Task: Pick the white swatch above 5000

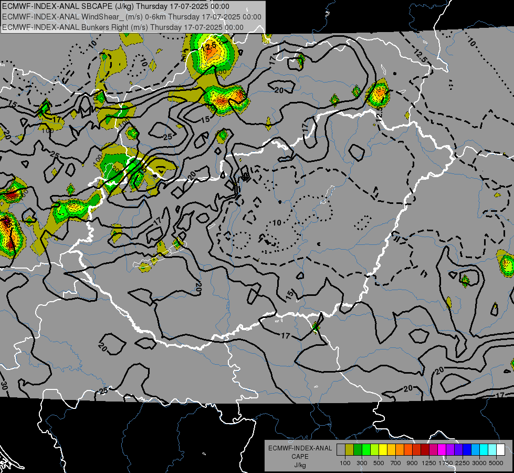Action: (x=501, y=450)
